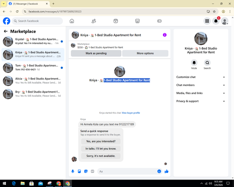Open the Gaming icon in top navigation

pos(159,21)
